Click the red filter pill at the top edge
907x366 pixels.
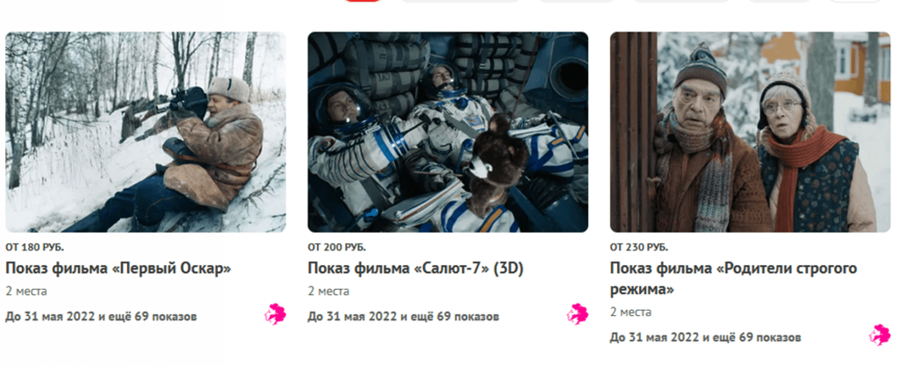[363, 1]
